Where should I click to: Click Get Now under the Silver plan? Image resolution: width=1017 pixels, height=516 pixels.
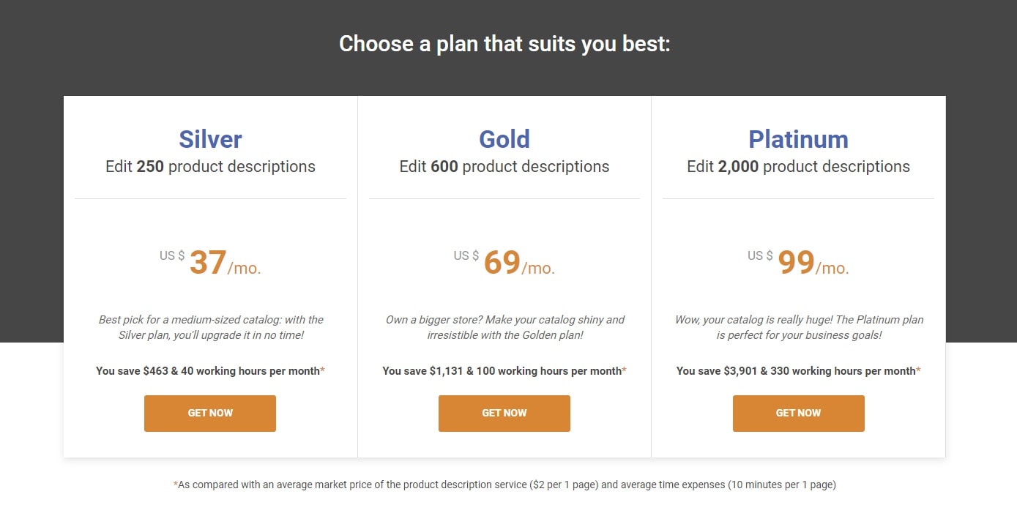pos(210,414)
